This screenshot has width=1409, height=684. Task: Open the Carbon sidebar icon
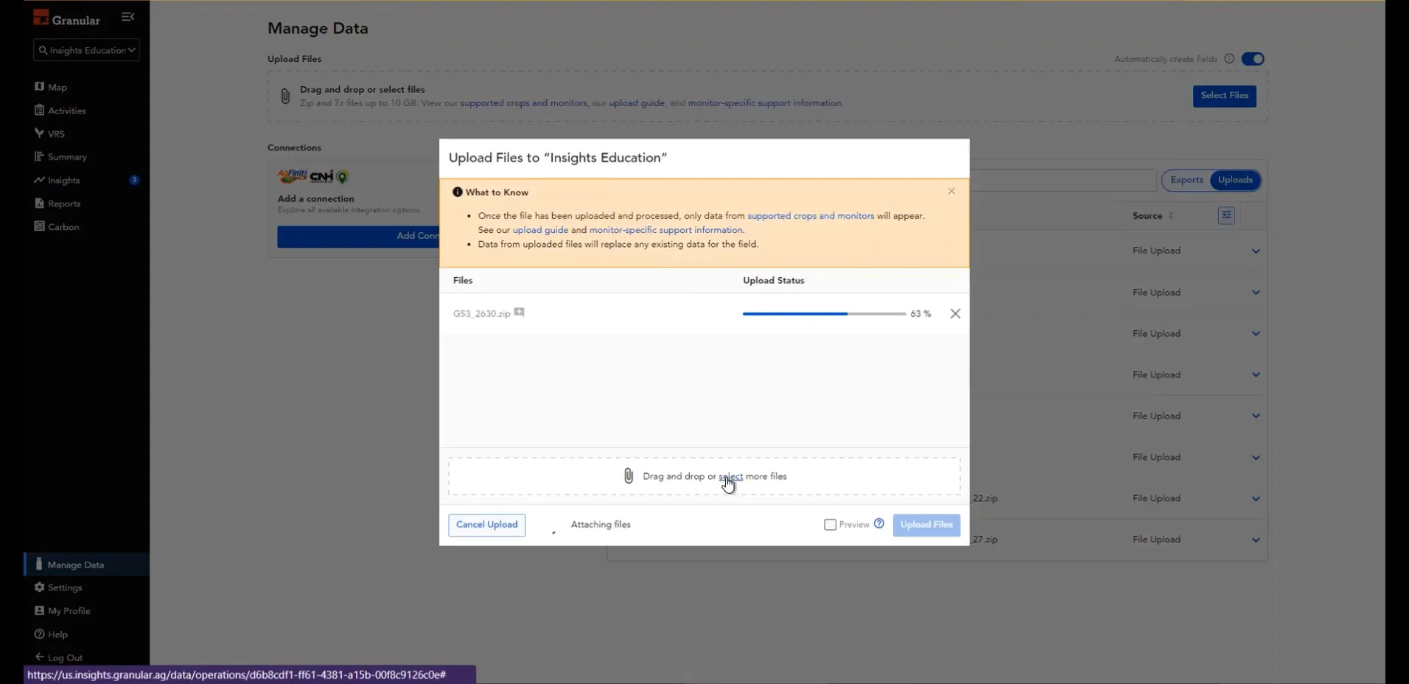(40, 227)
